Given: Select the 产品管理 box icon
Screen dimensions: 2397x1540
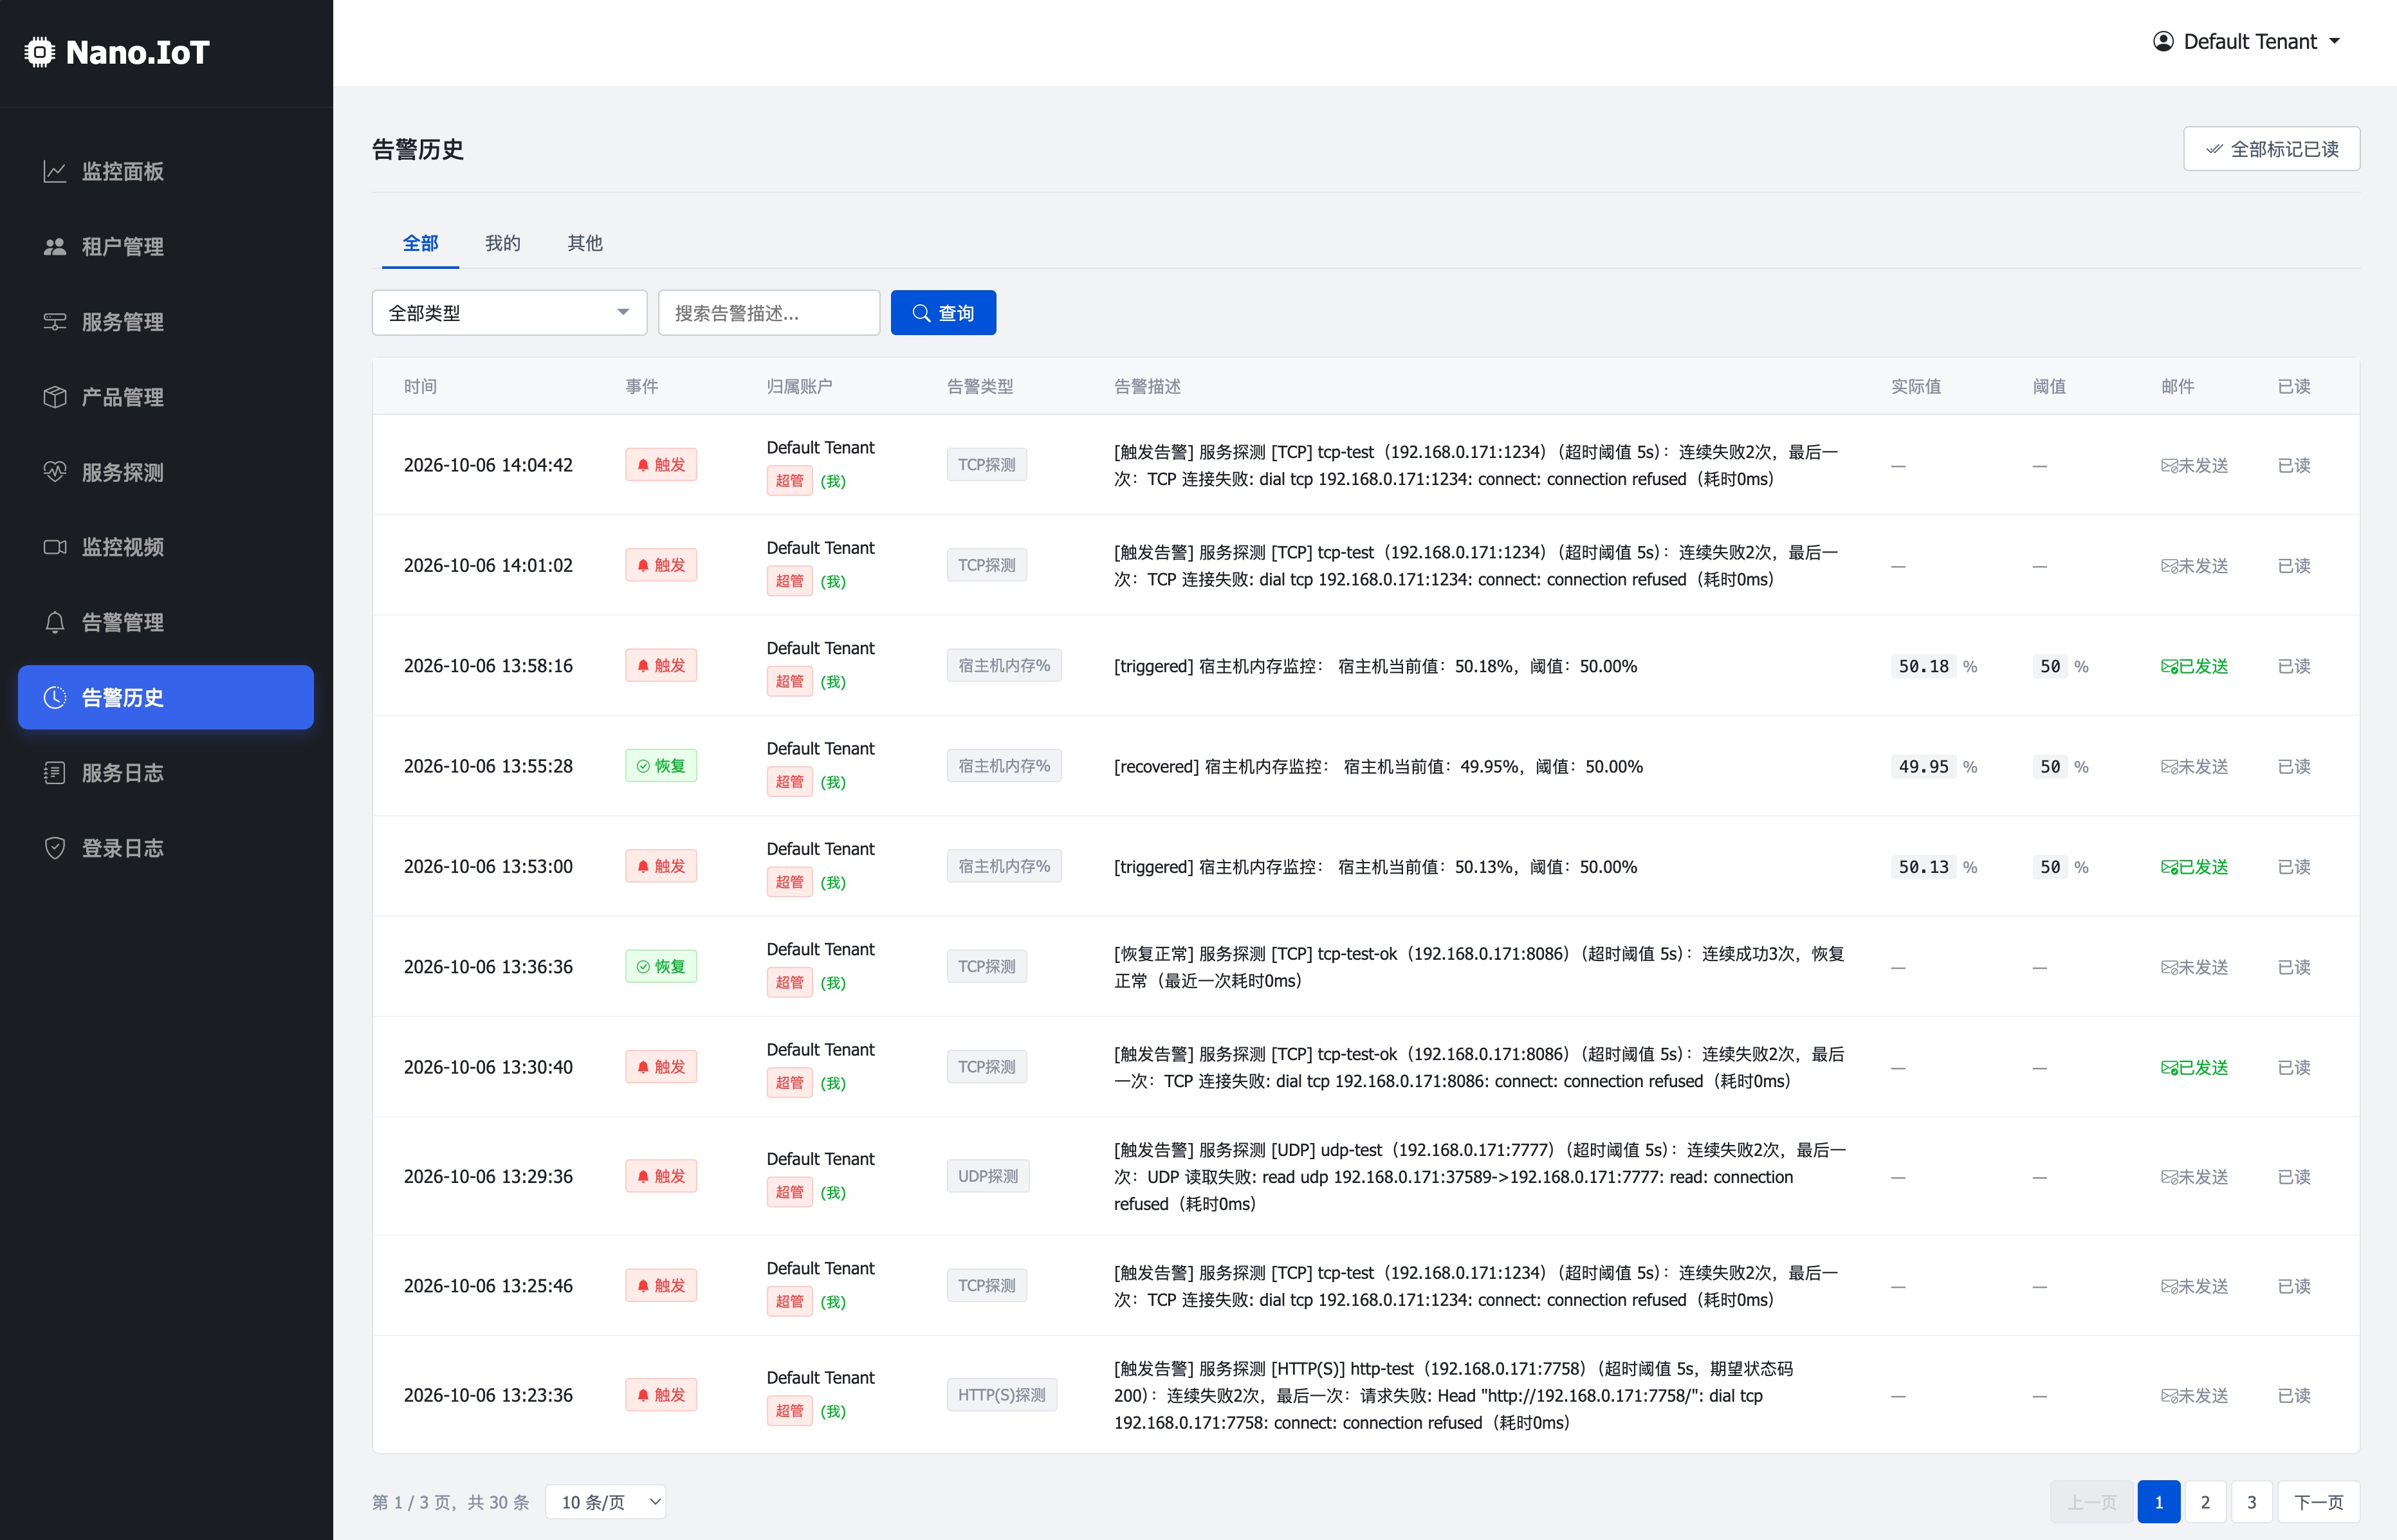Looking at the screenshot, I should click(x=55, y=397).
